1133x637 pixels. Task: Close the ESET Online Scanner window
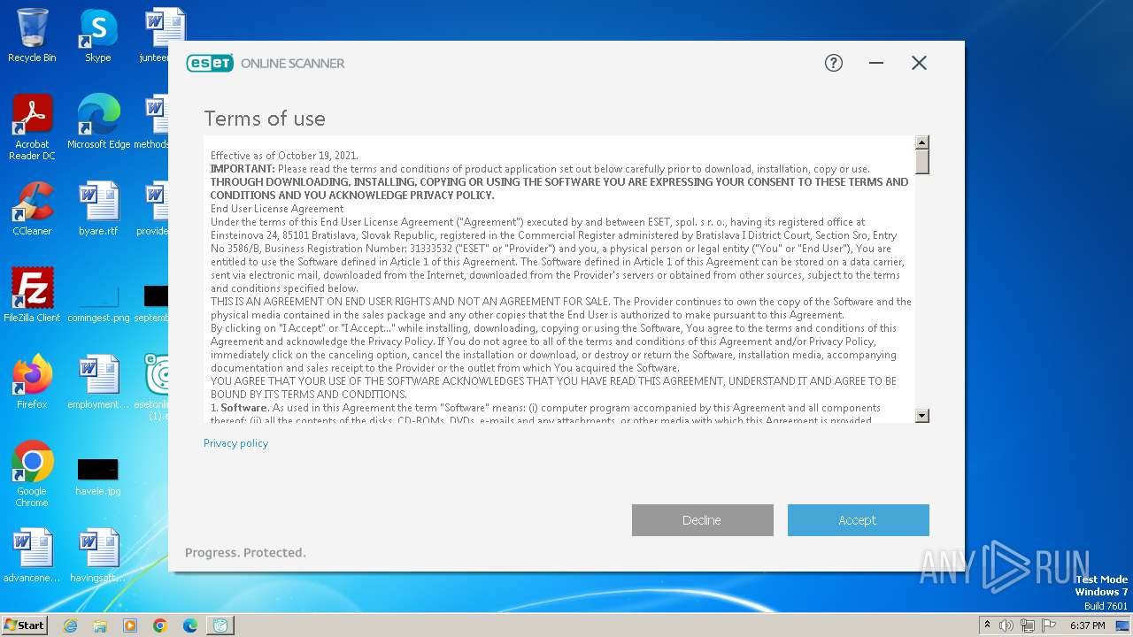[x=919, y=63]
